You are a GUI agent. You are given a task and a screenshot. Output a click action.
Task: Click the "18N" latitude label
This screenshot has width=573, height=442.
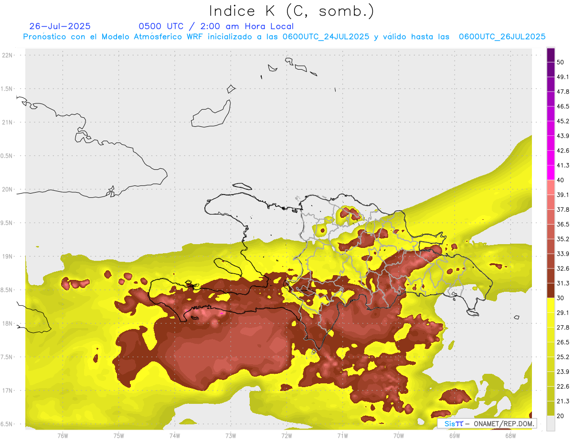8,323
